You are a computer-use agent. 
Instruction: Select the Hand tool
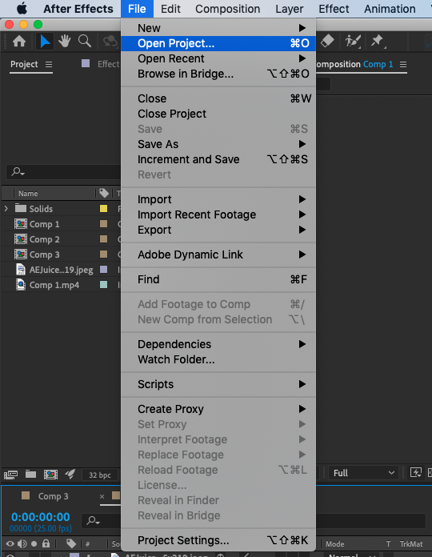(x=65, y=42)
